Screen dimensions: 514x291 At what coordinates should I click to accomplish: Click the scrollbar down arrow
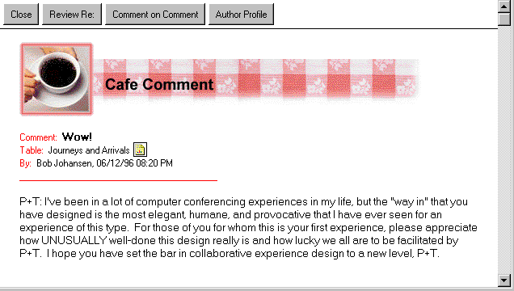[503, 280]
